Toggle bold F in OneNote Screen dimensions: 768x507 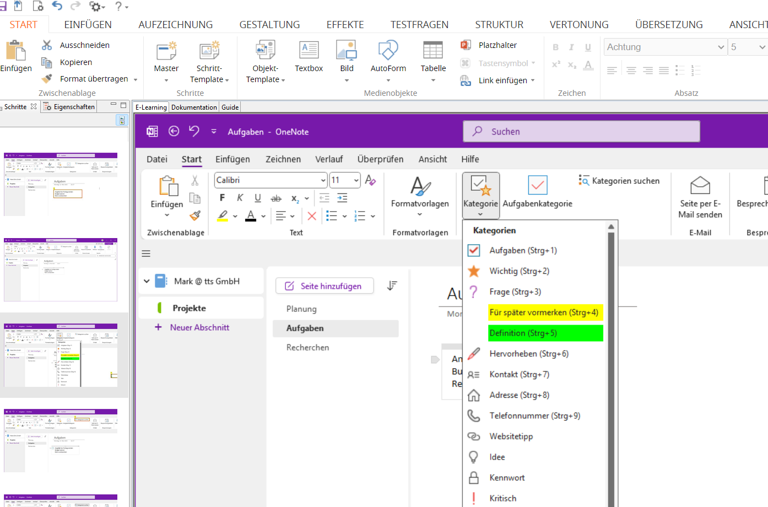pos(222,198)
